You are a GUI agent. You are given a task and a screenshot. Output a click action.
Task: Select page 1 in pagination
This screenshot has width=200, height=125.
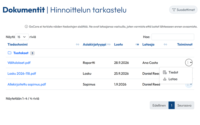[171, 105]
